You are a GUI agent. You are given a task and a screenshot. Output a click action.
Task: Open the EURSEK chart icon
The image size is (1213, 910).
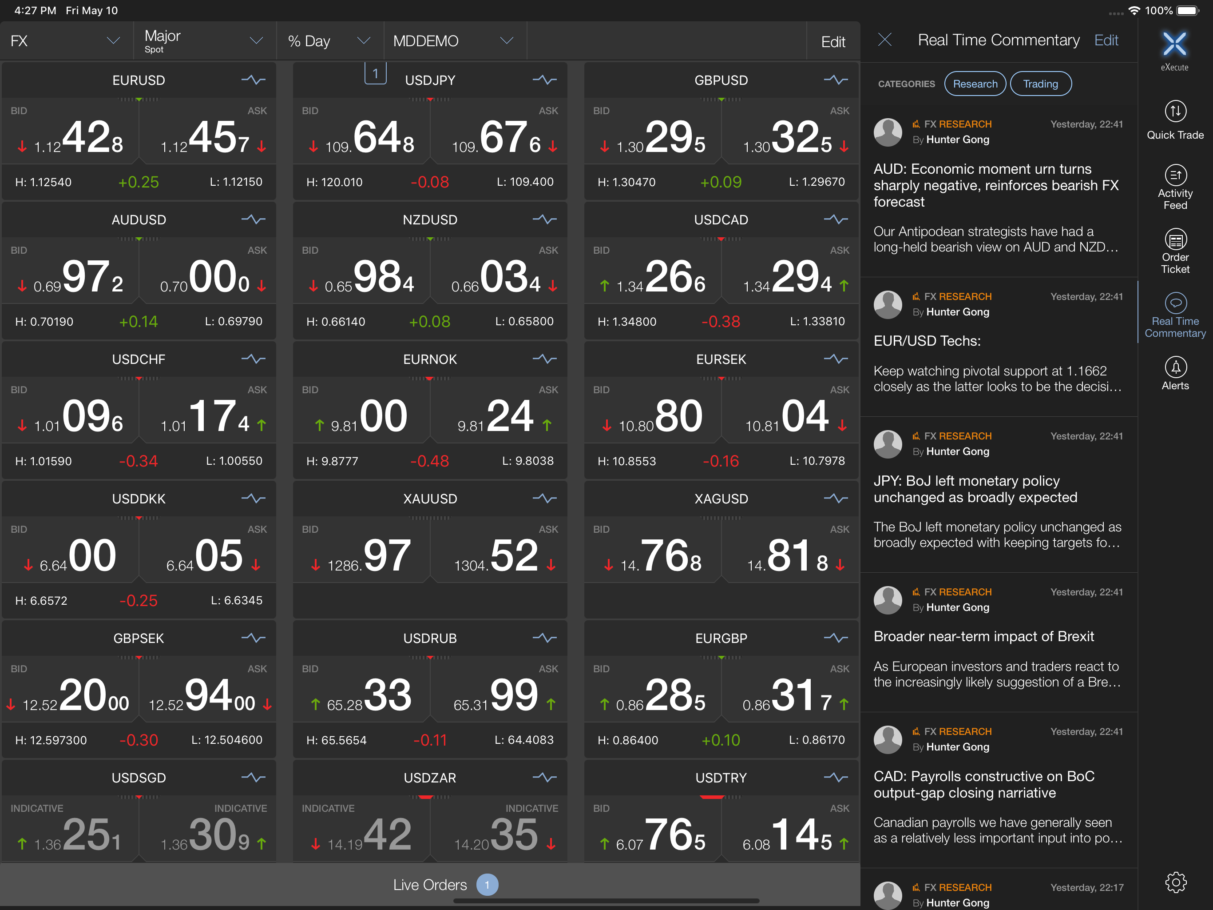(835, 359)
